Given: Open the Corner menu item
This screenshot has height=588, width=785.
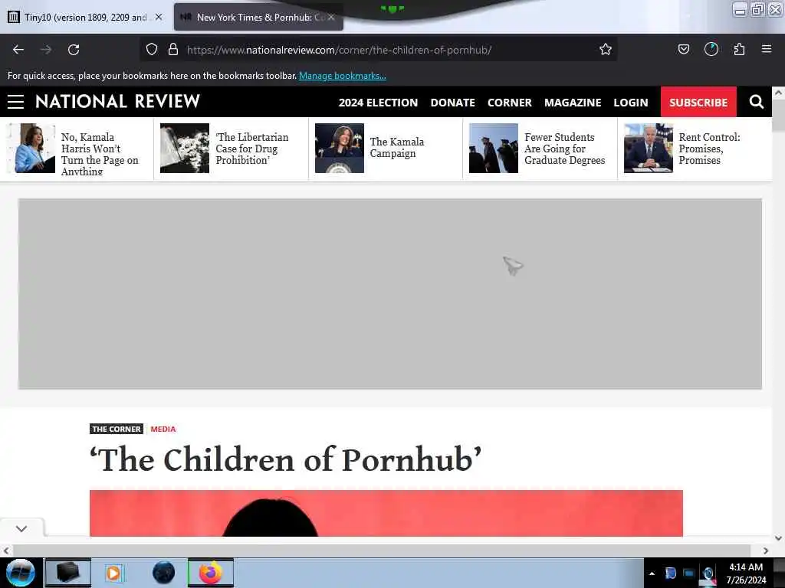Looking at the screenshot, I should click(x=509, y=103).
